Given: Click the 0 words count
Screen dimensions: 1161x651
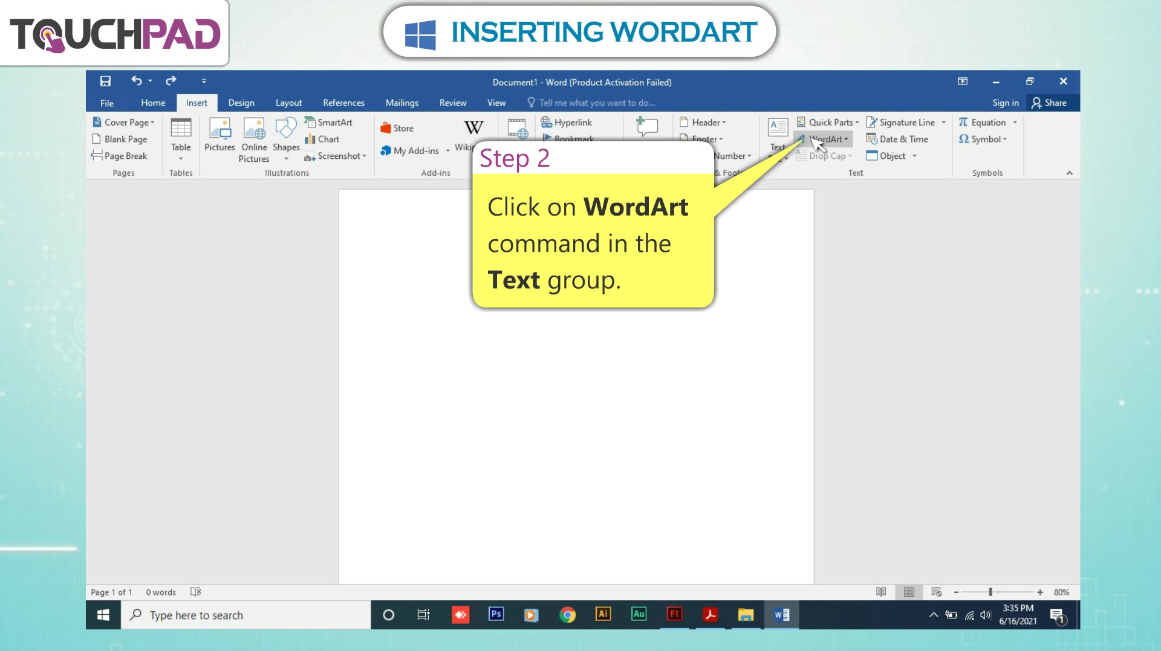Looking at the screenshot, I should pos(160,592).
